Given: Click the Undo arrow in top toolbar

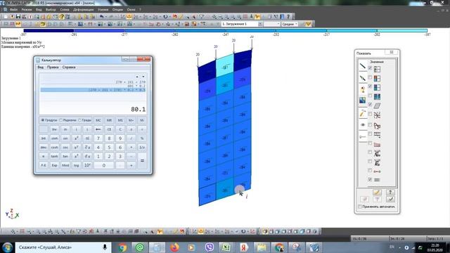Looking at the screenshot, I should 101,17.
